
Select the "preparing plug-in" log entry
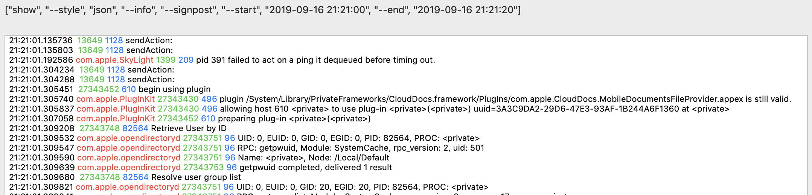pos(294,118)
